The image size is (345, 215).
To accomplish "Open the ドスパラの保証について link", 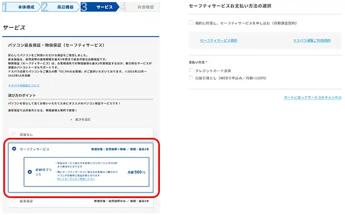I will click(24, 85).
